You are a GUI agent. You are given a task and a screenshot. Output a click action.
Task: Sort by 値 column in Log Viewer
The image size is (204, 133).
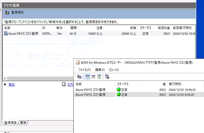click(x=152, y=84)
